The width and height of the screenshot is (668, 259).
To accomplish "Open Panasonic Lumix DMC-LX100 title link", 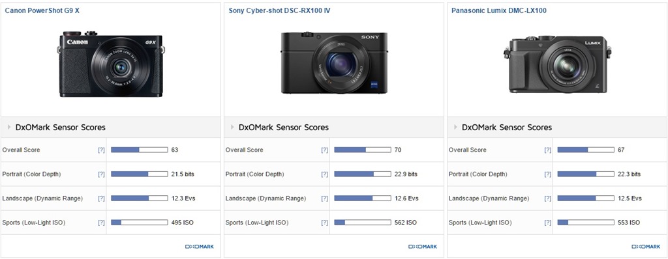I will tap(499, 10).
